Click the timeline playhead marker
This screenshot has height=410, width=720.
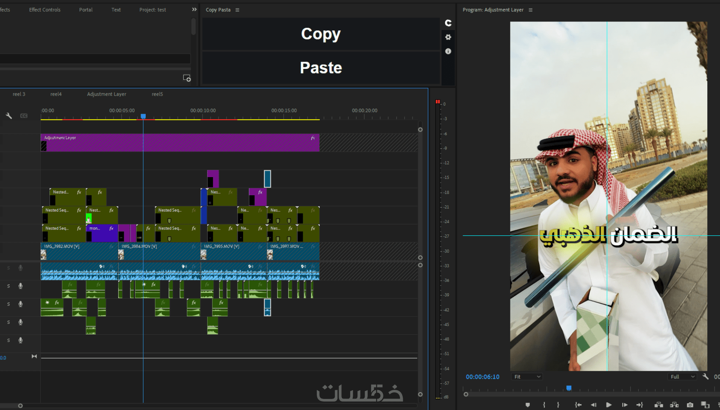click(x=143, y=116)
